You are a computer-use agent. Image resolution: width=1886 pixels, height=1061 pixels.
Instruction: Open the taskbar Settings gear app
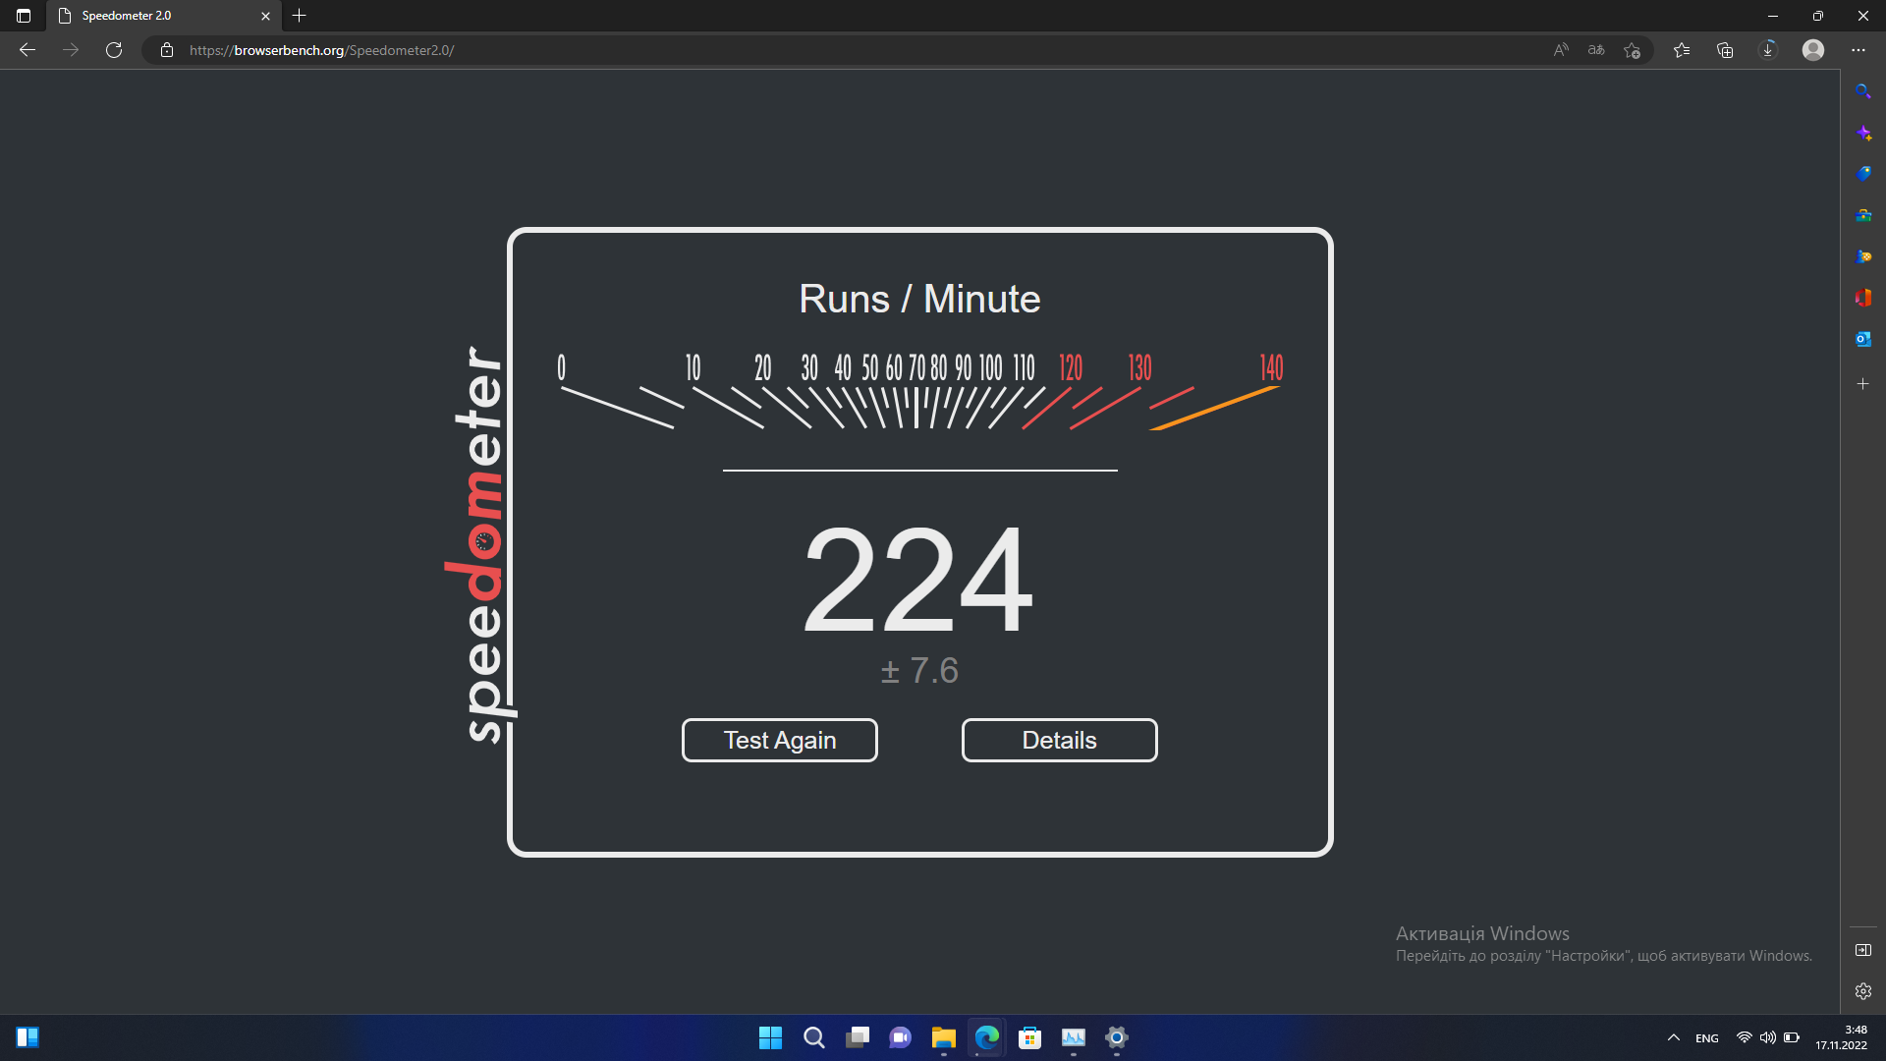(x=1117, y=1037)
